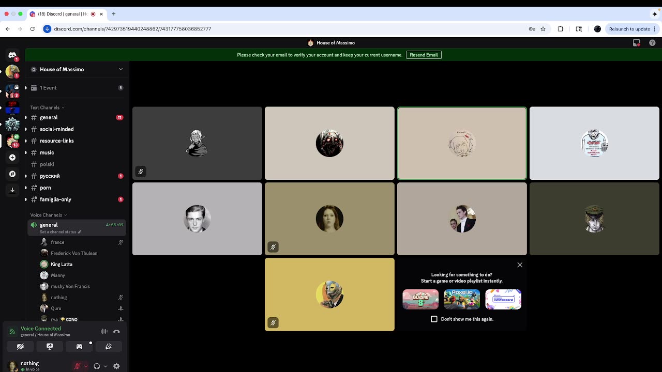Open the polski channel
This screenshot has width=662, height=372.
coord(77,164)
